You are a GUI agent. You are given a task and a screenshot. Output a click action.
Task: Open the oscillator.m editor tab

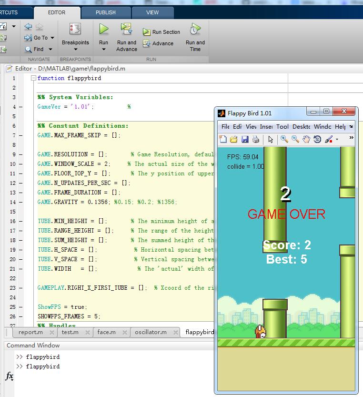click(151, 332)
